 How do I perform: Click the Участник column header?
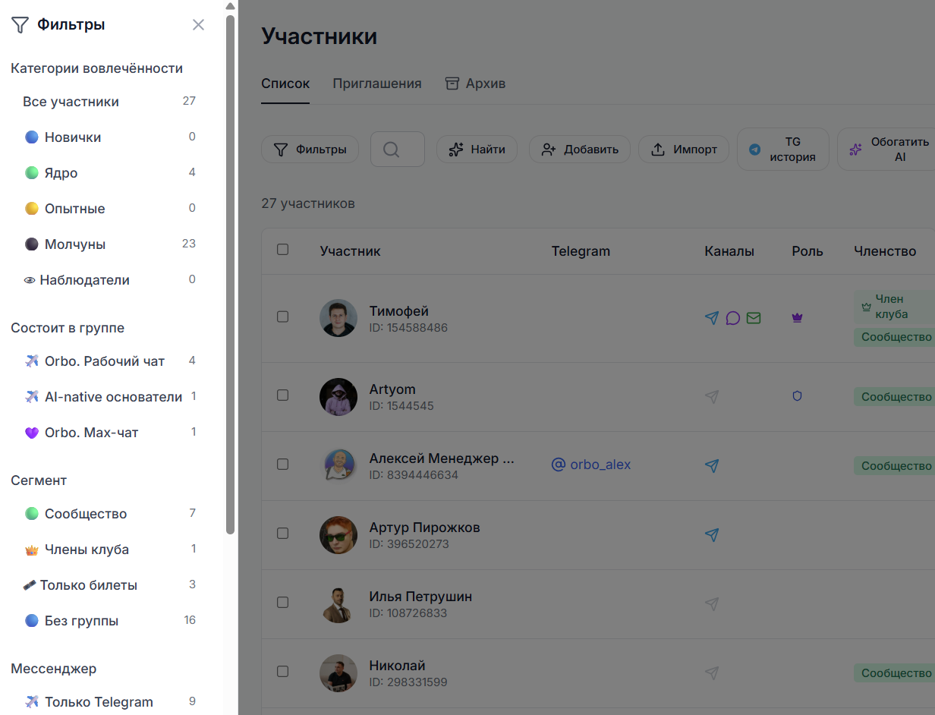[x=351, y=251]
